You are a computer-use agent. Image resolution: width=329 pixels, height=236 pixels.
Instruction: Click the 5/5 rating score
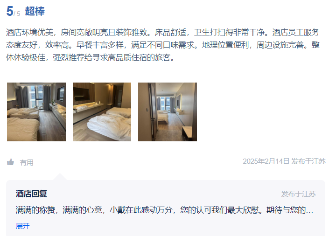point(13,11)
